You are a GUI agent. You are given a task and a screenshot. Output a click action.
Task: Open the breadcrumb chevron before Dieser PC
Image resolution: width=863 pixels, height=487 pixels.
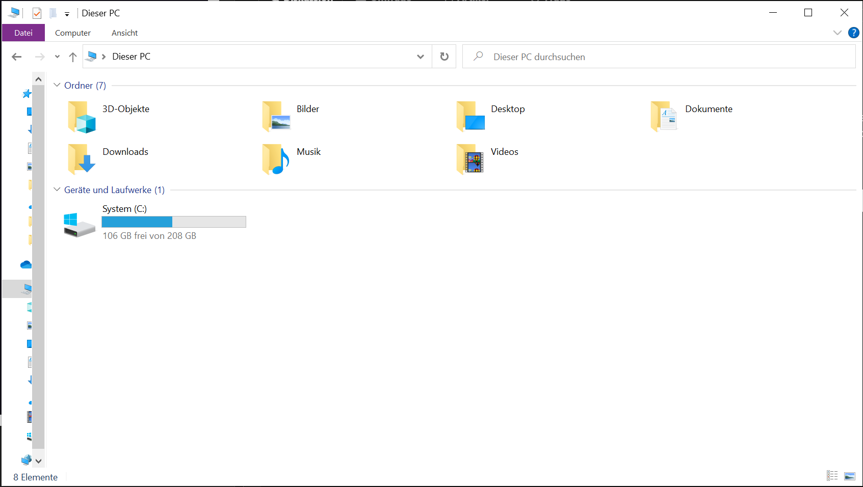(104, 57)
